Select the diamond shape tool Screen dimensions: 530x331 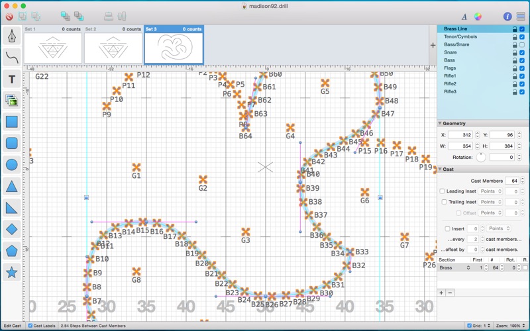pyautogui.click(x=12, y=229)
